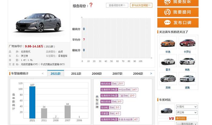Click the 紧凑型车 vehicle type text
Viewport: 212px width, 125px height.
(x=63, y=56)
